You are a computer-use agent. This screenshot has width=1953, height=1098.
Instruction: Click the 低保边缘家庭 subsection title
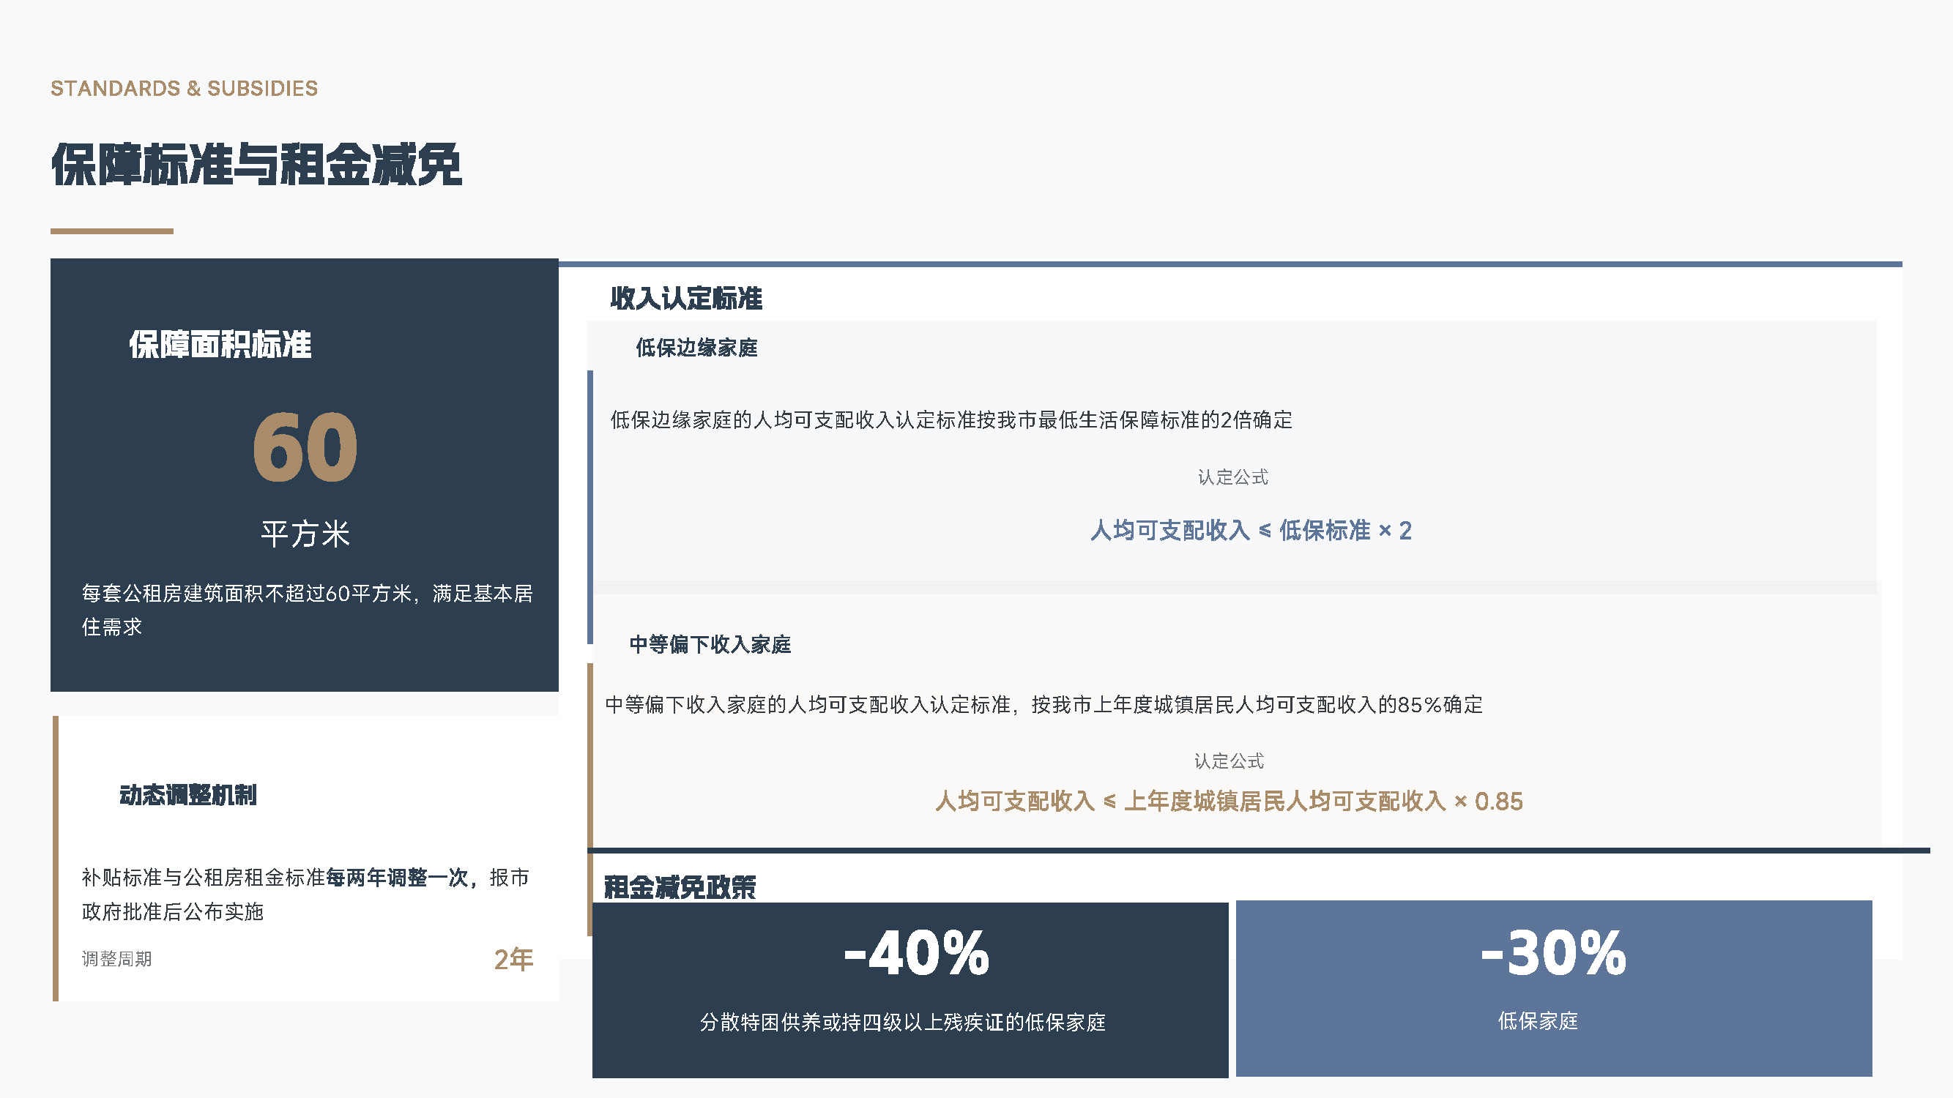coord(696,348)
